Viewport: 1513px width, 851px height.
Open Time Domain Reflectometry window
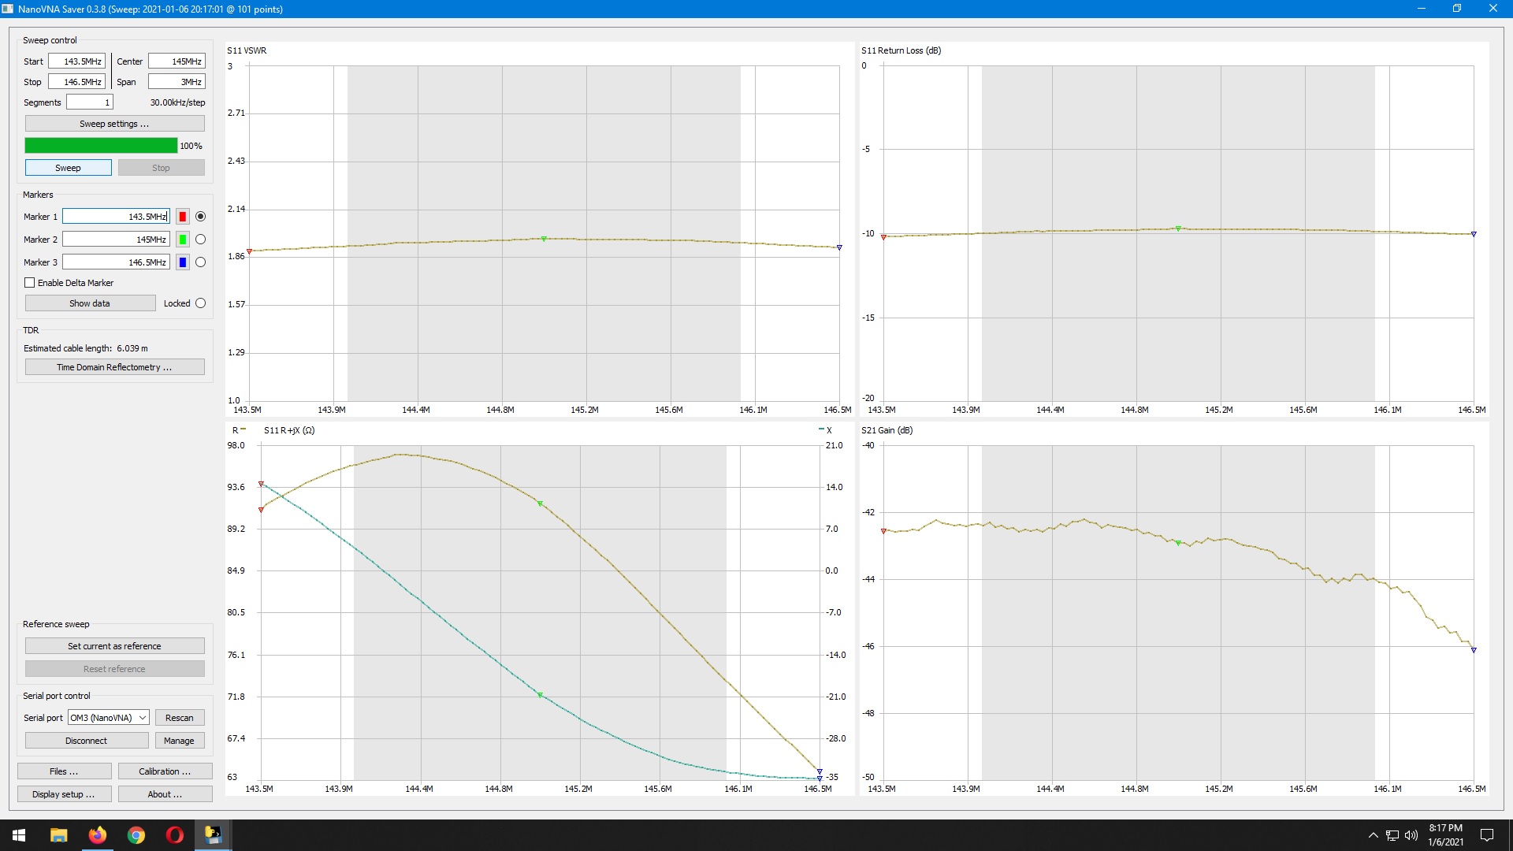click(114, 367)
